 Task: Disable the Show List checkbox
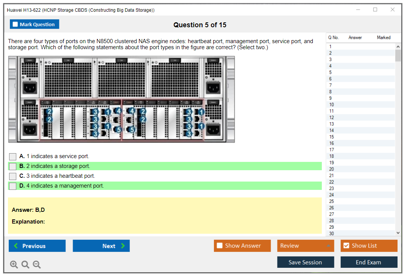point(346,246)
